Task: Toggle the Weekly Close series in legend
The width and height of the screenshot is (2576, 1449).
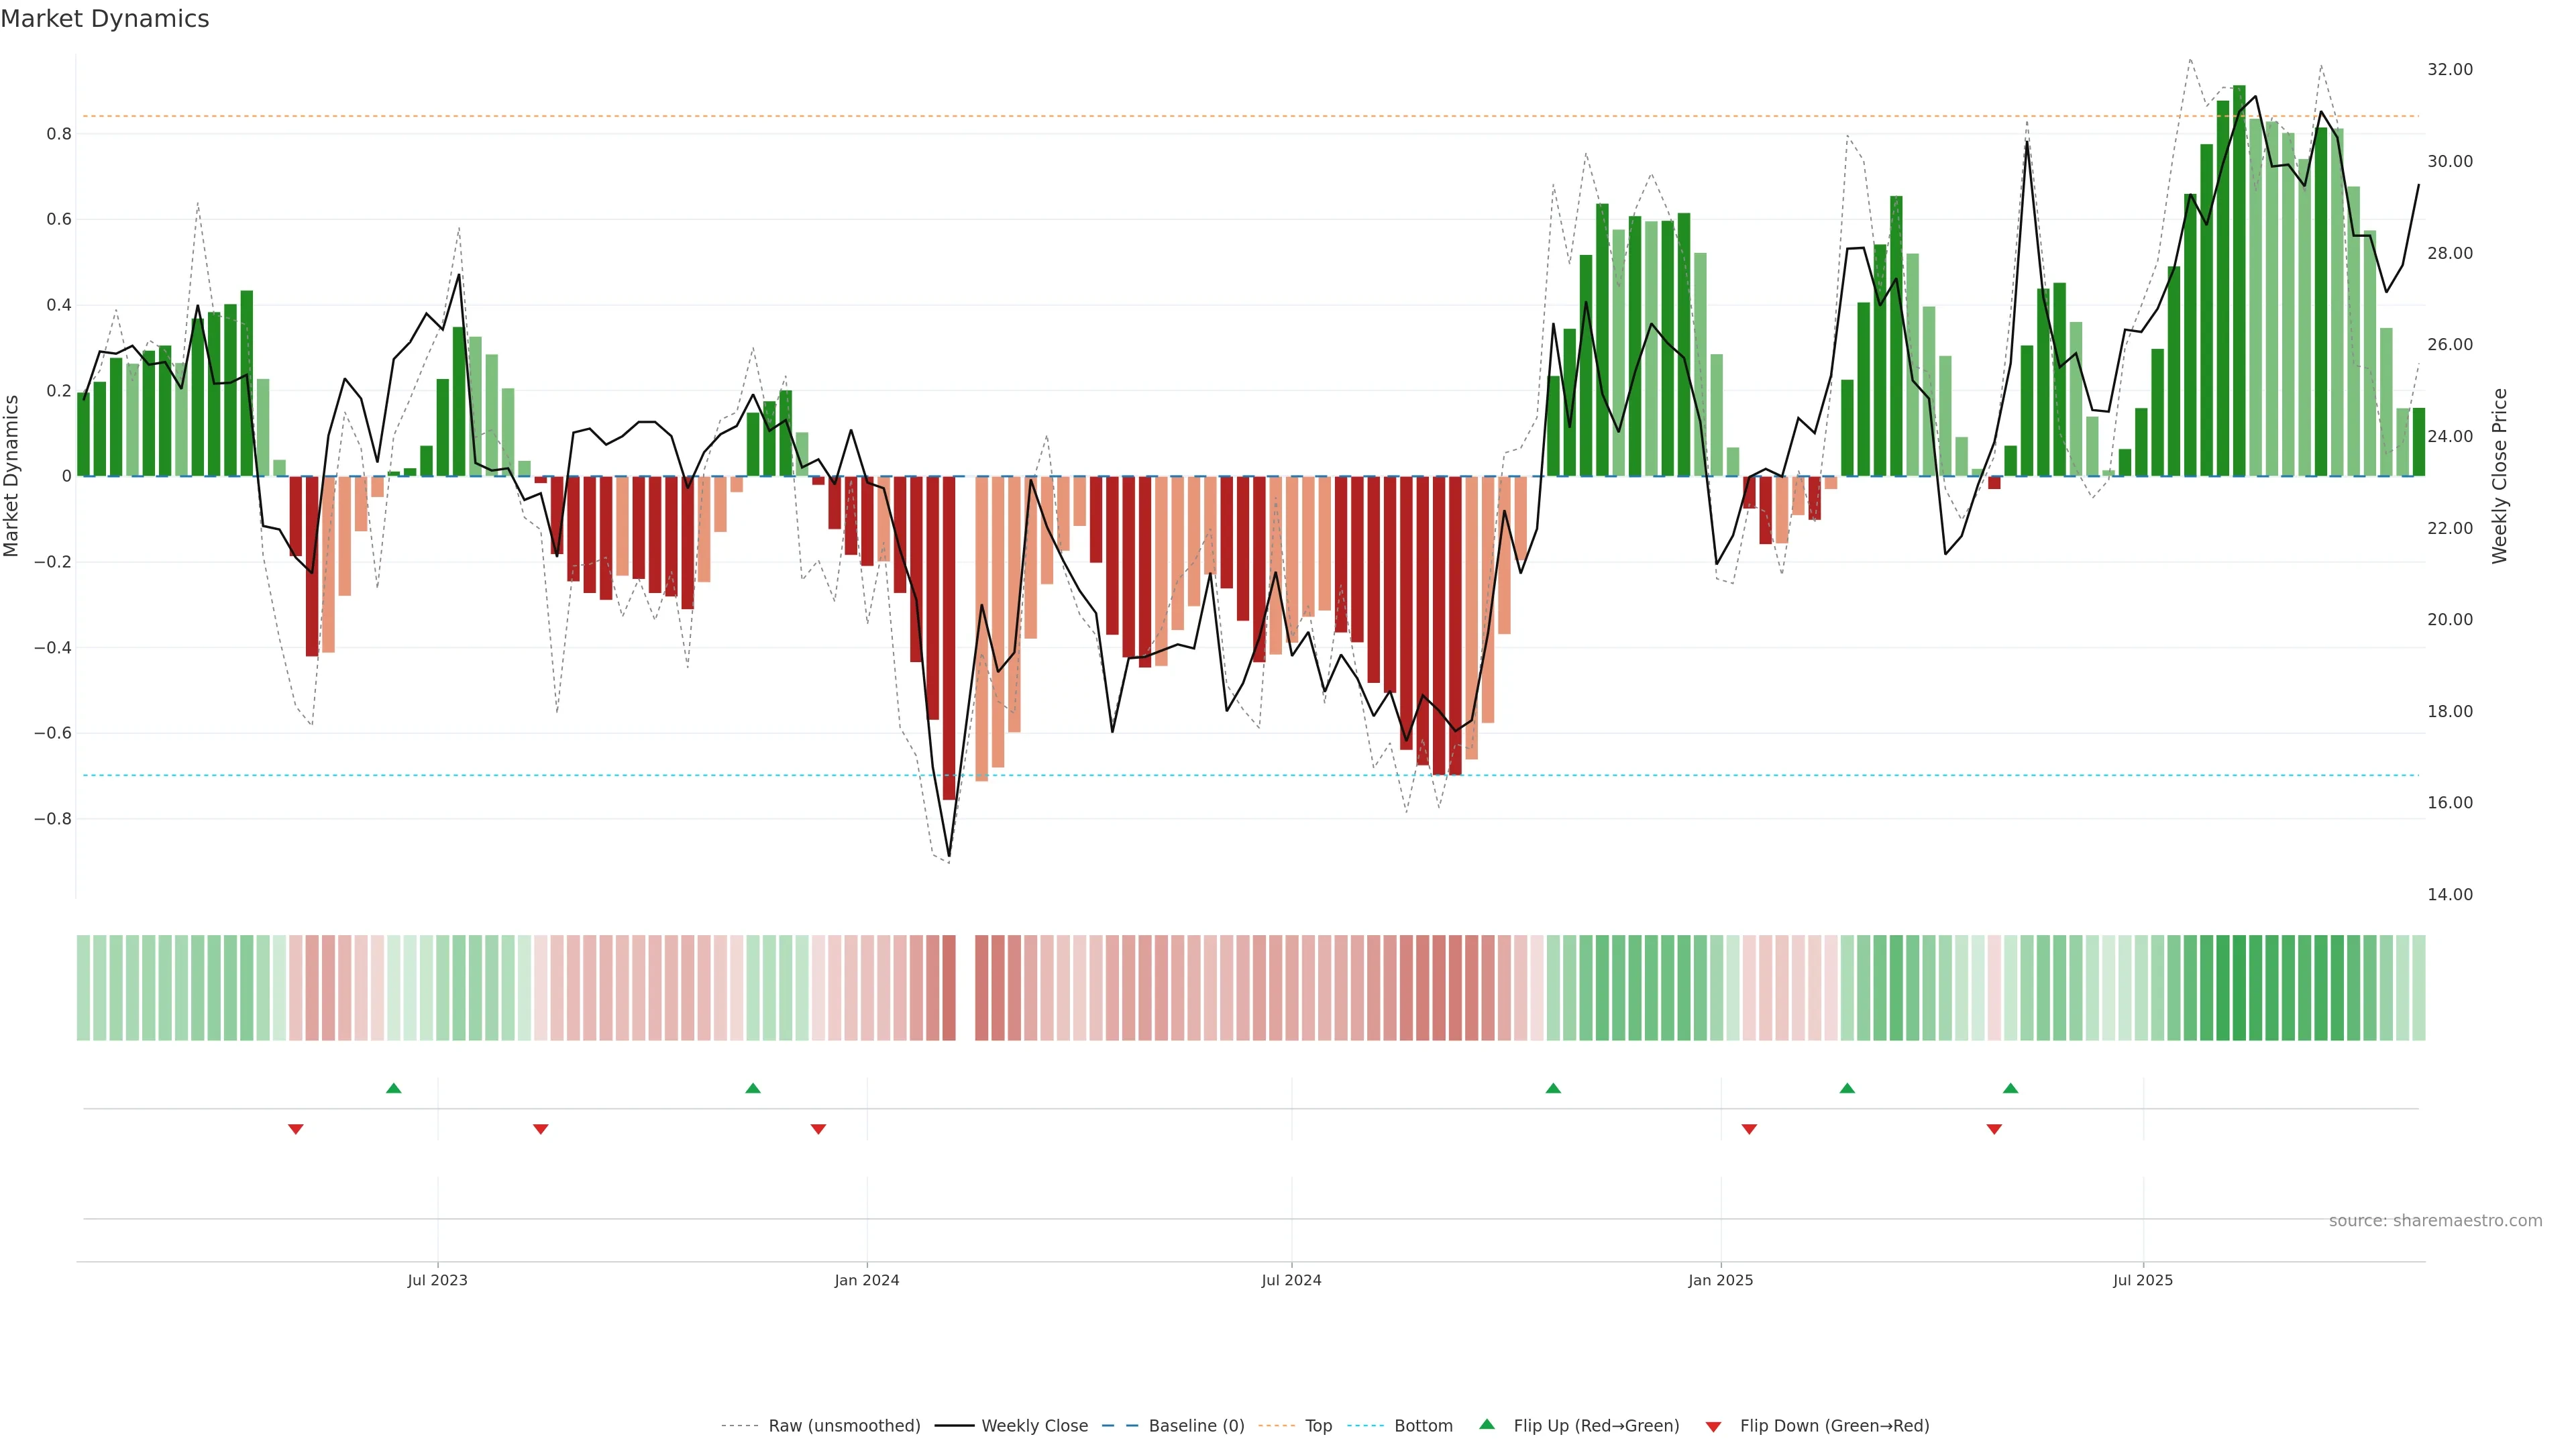Action: tap(1034, 1426)
